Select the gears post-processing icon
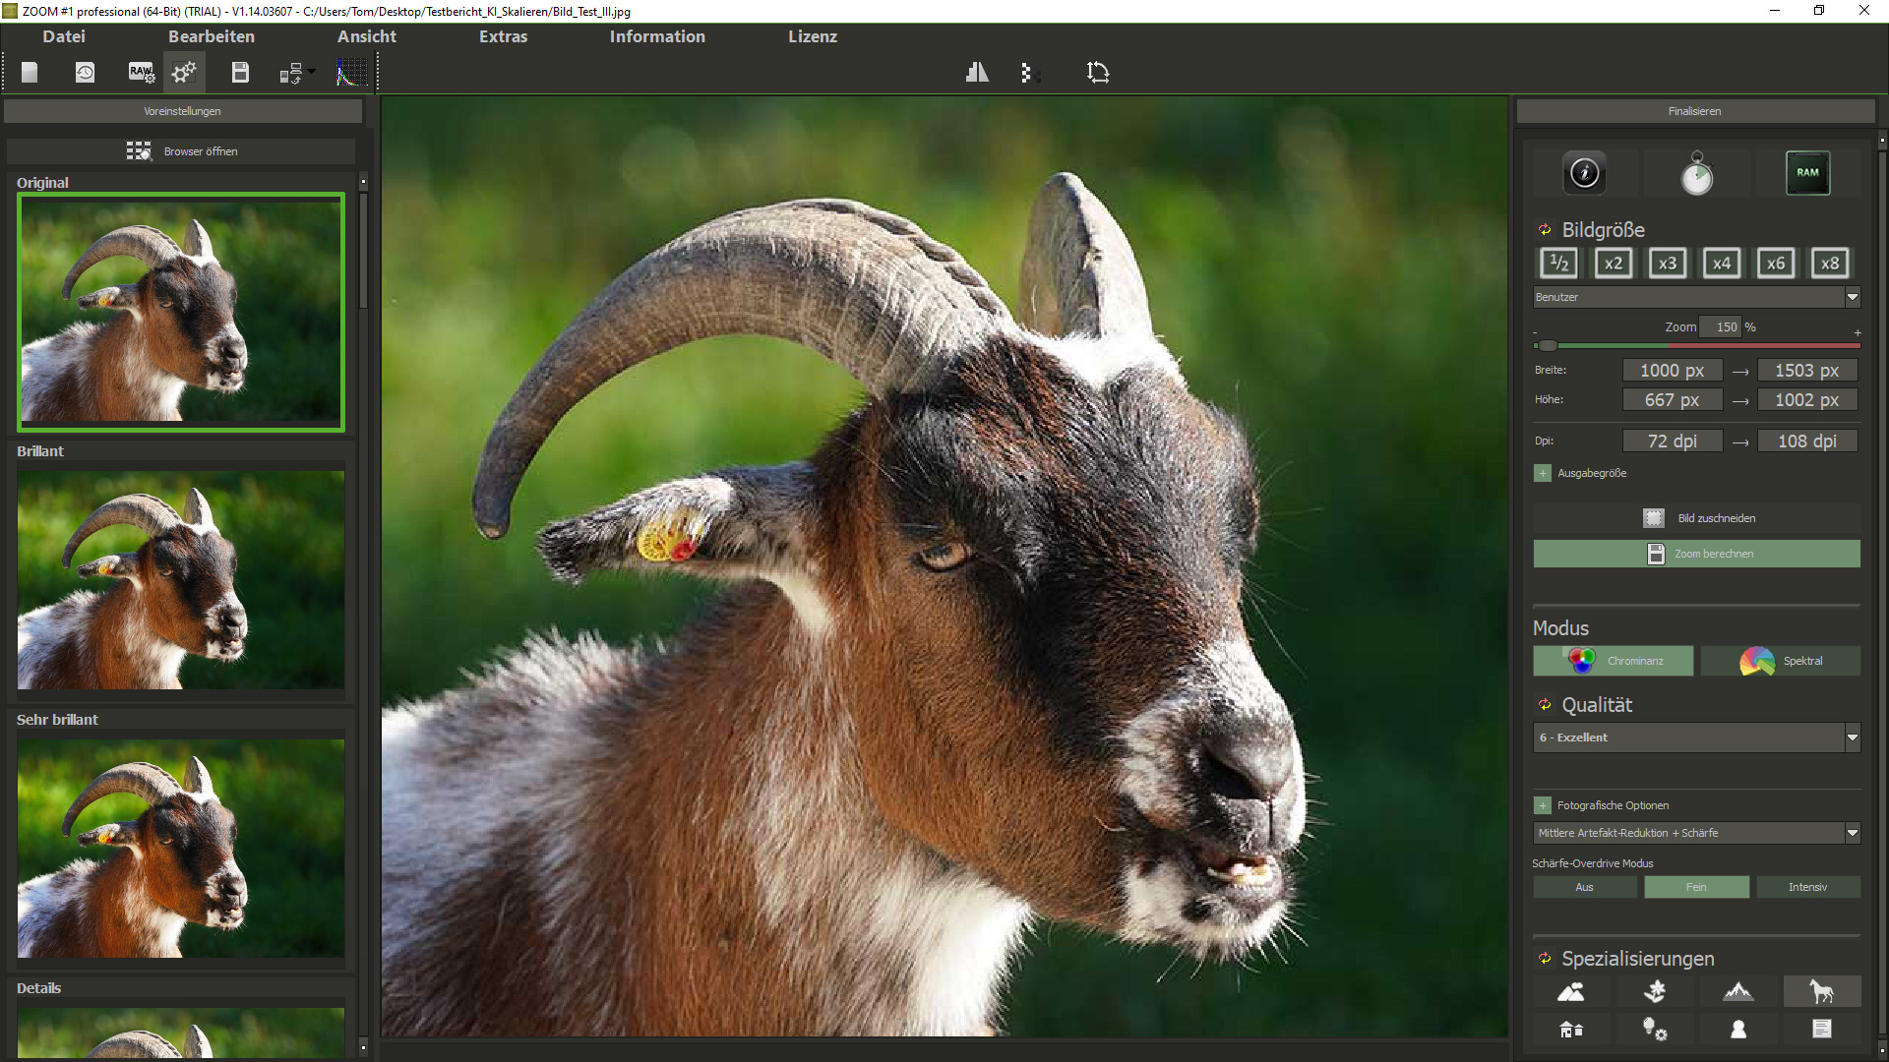Screen dimensions: 1889x1062 point(184,73)
